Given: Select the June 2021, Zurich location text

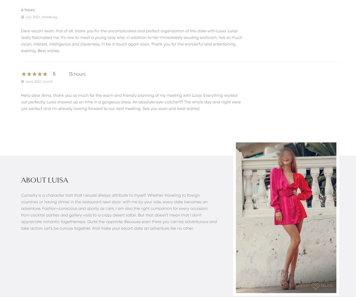Looking at the screenshot, I should click(39, 82).
